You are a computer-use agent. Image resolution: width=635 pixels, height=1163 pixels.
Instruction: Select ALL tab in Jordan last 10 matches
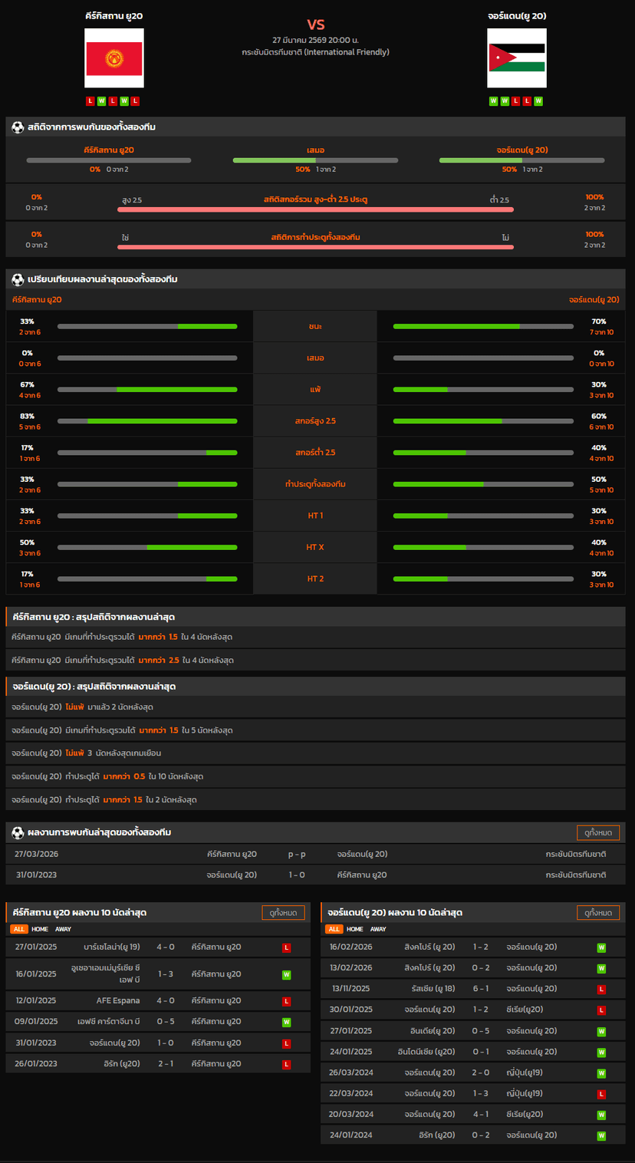pos(334,929)
